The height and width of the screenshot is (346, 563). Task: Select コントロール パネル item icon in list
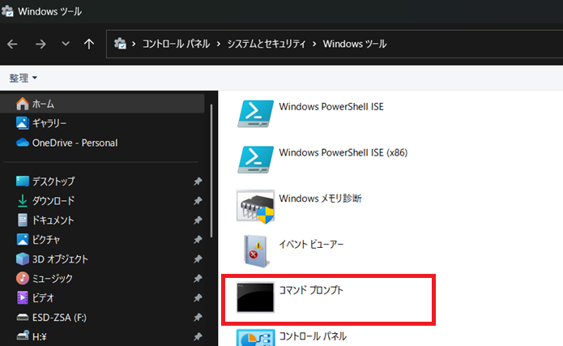[255, 338]
